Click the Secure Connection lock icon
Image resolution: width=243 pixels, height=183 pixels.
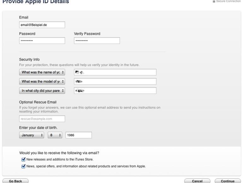click(x=214, y=1)
